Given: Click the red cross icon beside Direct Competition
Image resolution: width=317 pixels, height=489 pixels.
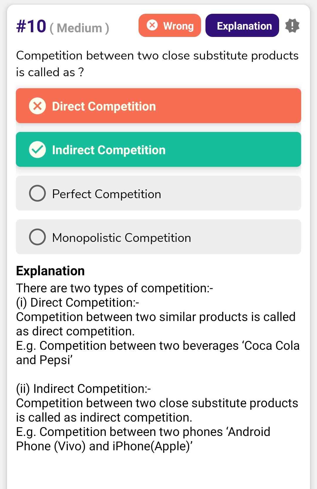Looking at the screenshot, I should [37, 106].
